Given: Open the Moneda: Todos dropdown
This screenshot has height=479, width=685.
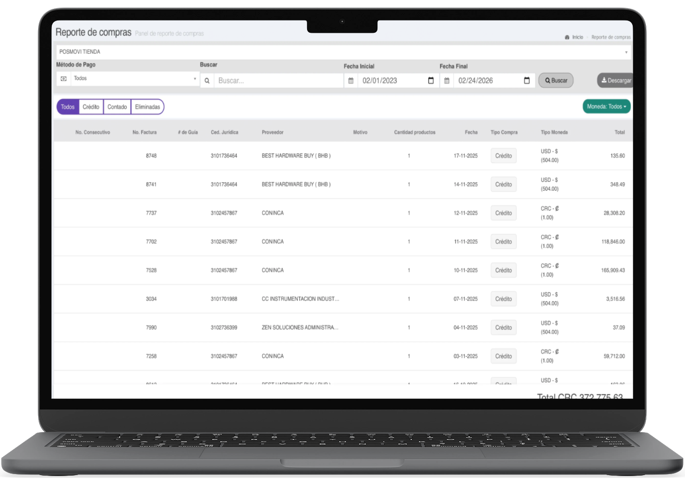Looking at the screenshot, I should (x=607, y=106).
